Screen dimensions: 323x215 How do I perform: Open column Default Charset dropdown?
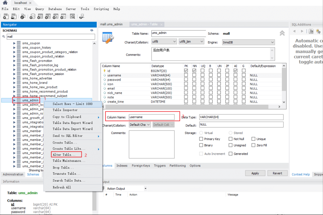click(x=140, y=125)
